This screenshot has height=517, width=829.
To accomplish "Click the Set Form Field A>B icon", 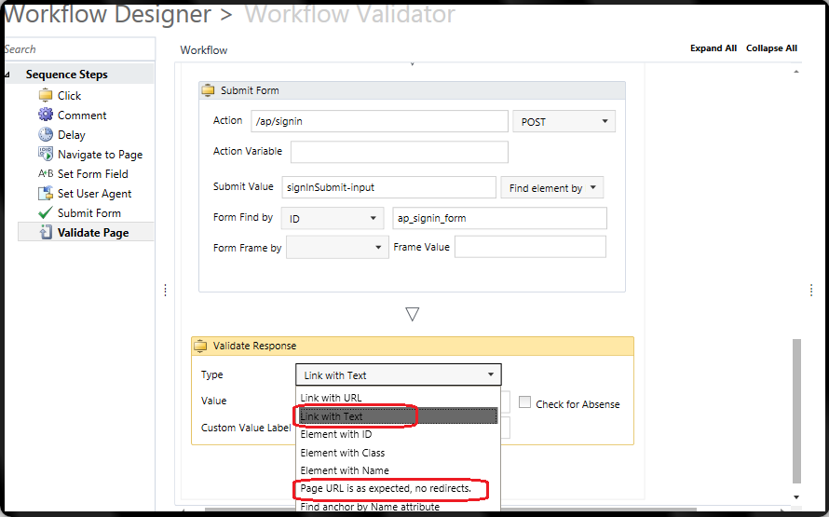I will (46, 173).
